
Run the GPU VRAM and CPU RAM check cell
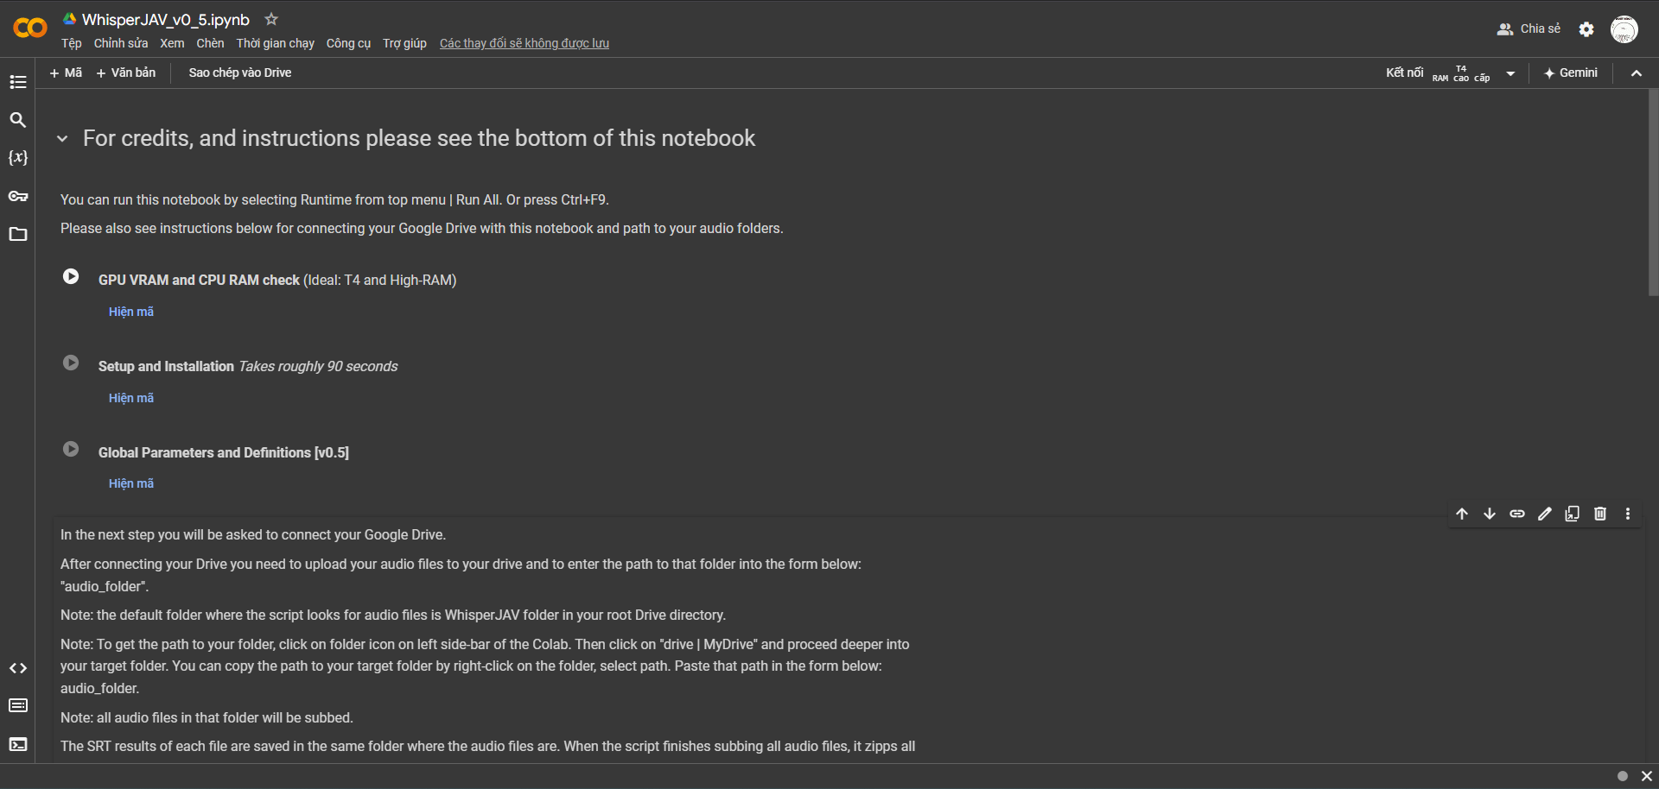(71, 277)
